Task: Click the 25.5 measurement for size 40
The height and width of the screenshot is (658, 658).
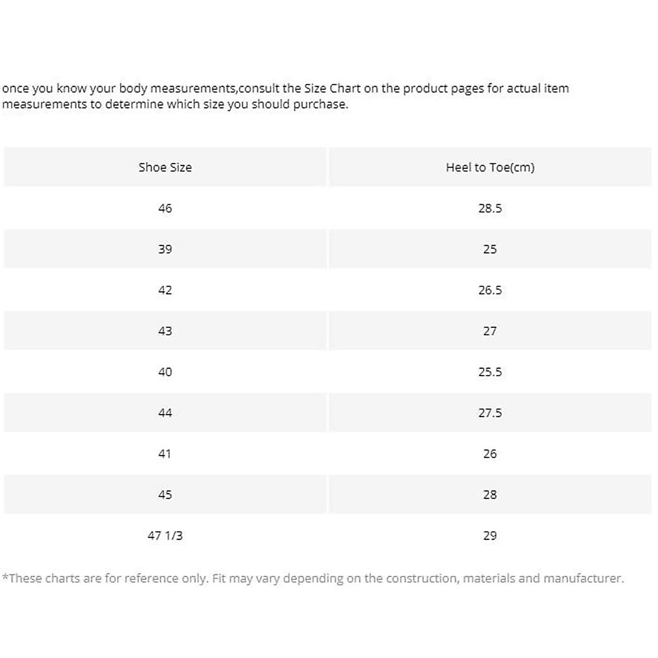Action: click(x=490, y=372)
